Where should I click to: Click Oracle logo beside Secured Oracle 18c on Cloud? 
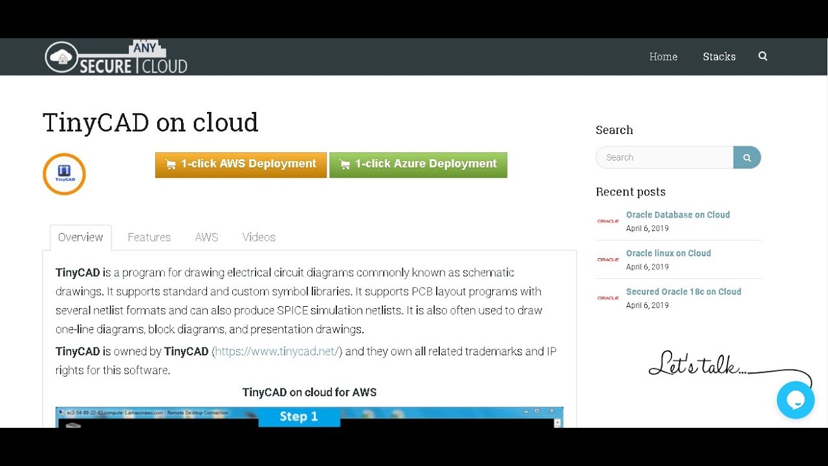click(608, 298)
